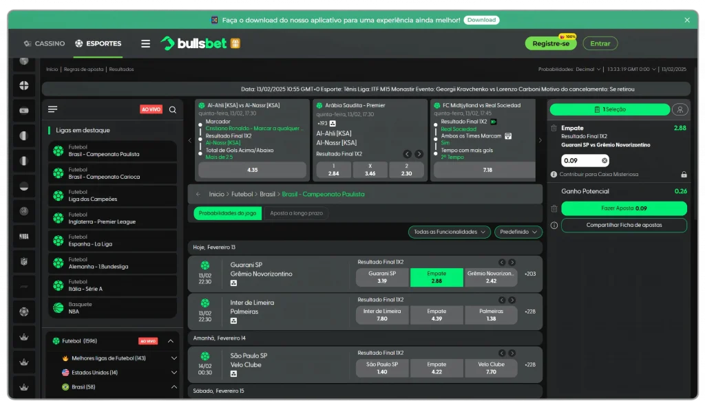Viewport: 705px width, 403px height.
Task: Pick Inter de Limeira odds 7.80
Action: (x=382, y=315)
